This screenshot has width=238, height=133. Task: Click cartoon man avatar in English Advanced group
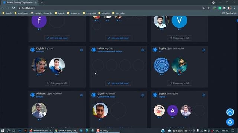coord(100,110)
